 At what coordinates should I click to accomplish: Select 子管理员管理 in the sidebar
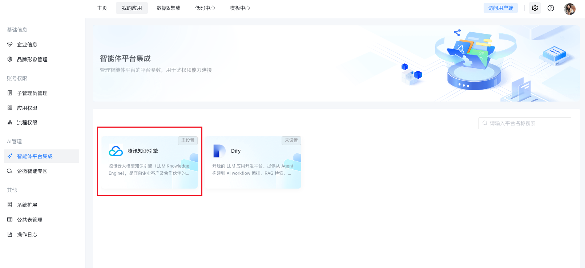(x=32, y=93)
